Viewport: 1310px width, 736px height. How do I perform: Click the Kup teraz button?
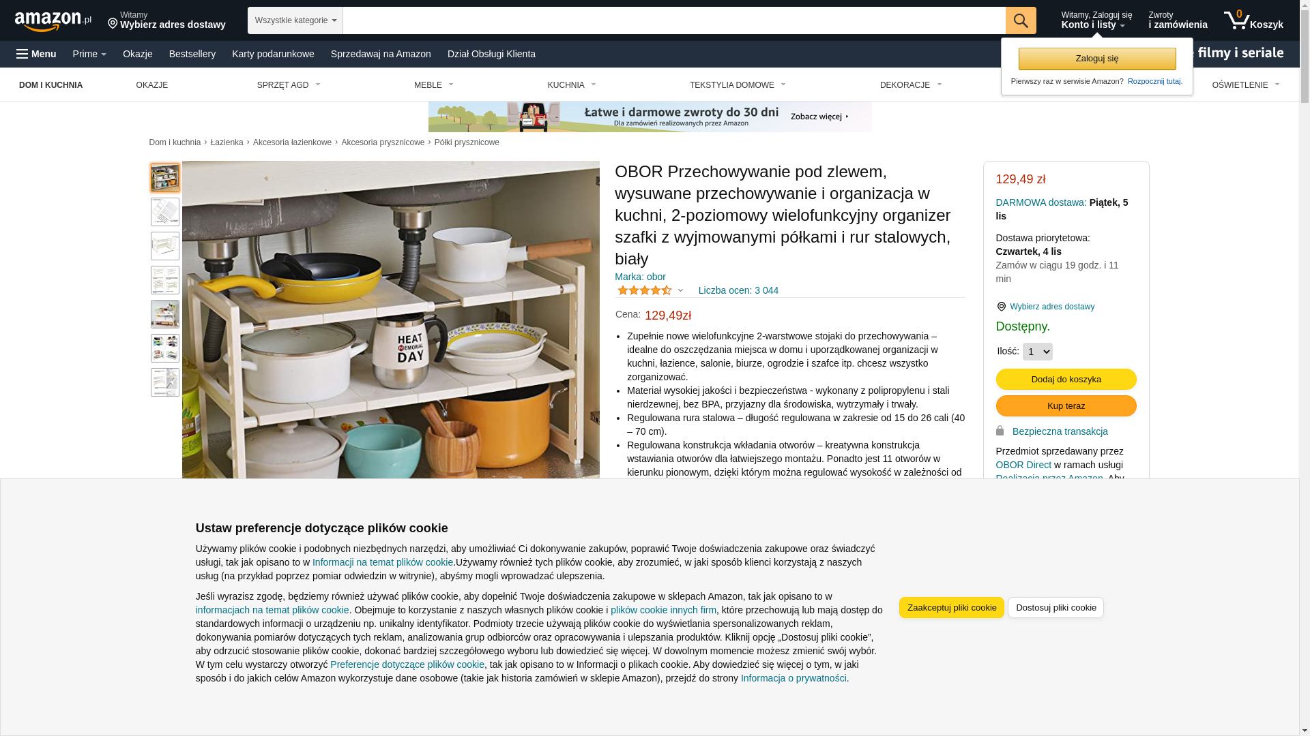coord(1066,406)
